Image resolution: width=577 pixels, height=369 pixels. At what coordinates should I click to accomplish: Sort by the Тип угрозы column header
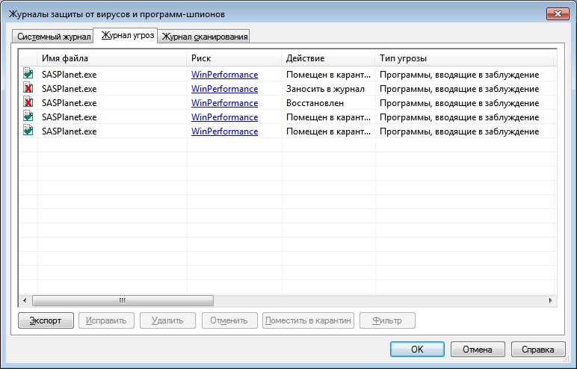pyautogui.click(x=463, y=58)
